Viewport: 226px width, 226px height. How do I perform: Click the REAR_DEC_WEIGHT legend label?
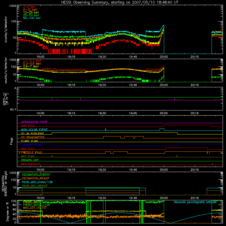pos(35,186)
